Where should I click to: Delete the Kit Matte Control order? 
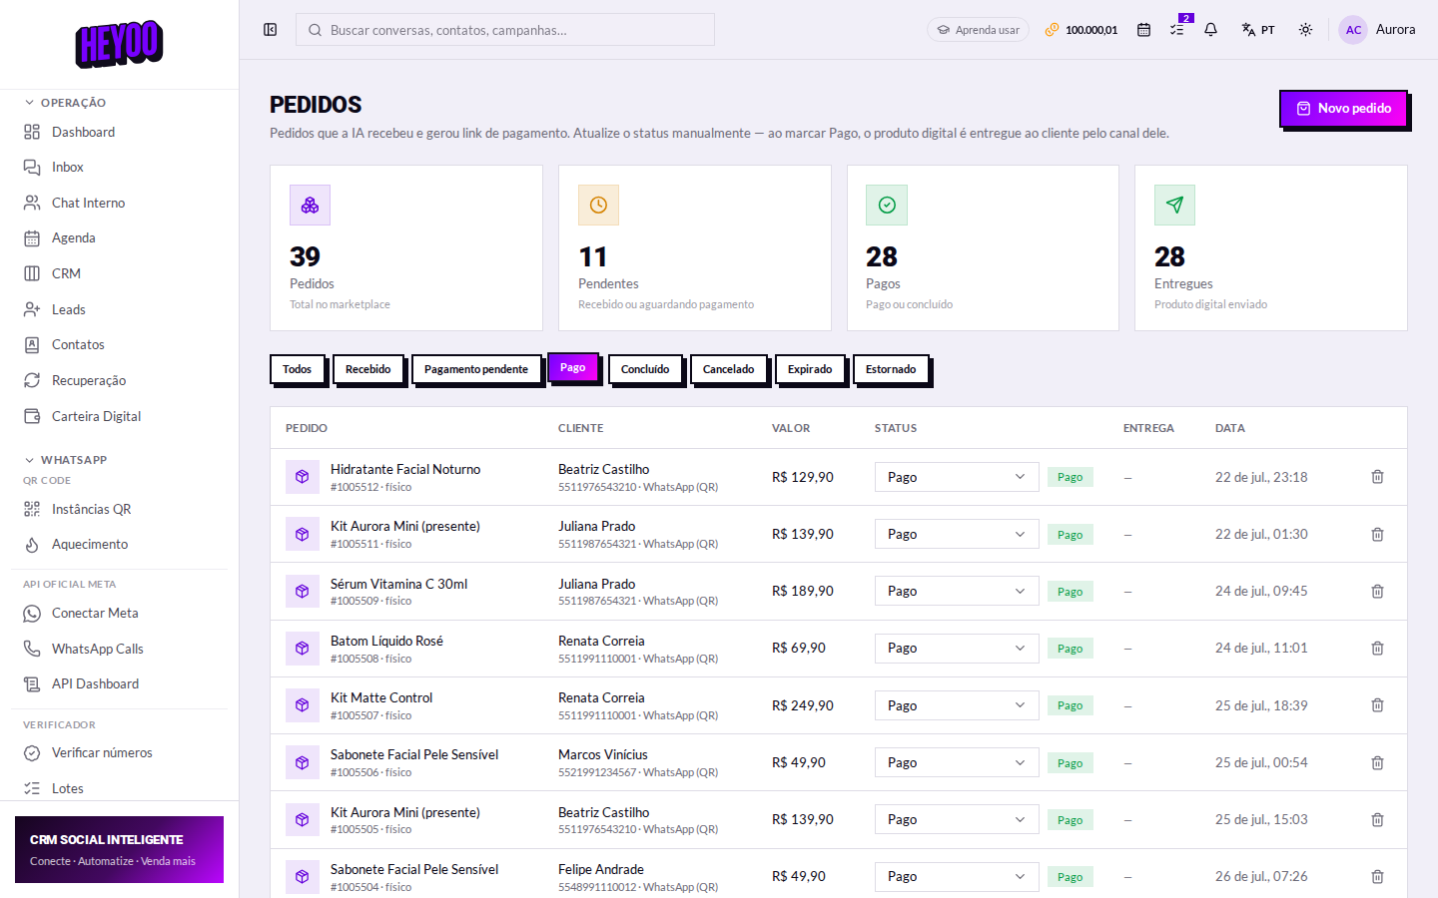point(1377,705)
